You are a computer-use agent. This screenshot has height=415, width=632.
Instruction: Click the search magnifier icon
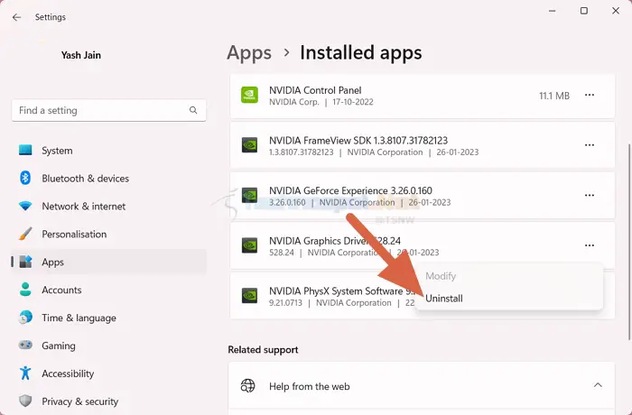point(193,110)
